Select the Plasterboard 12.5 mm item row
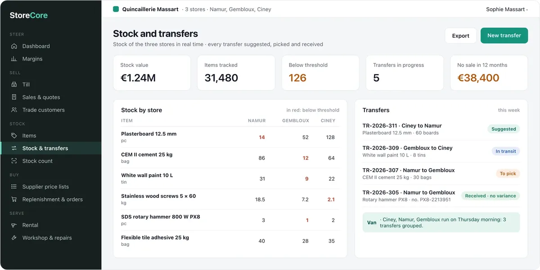540x270 pixels. 230,137
